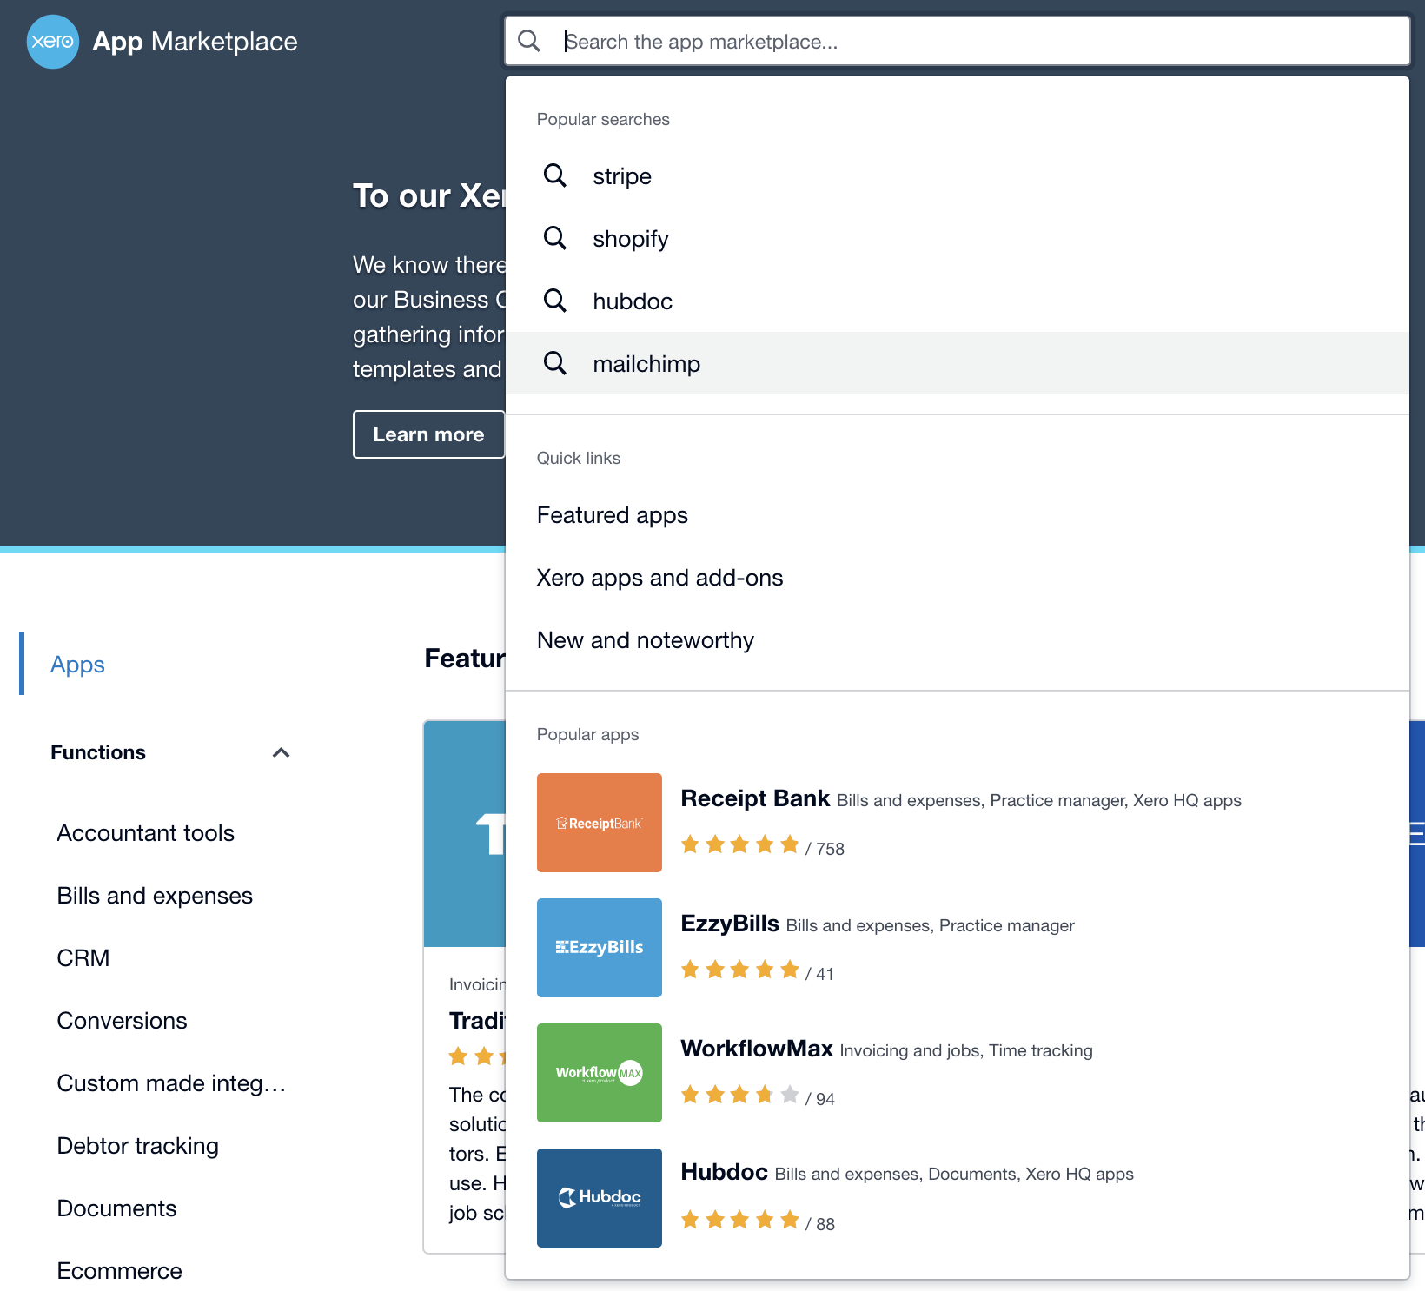Click the magnifier icon beside mailchimp
Screen dimensions: 1425x1291
pyautogui.click(x=555, y=363)
